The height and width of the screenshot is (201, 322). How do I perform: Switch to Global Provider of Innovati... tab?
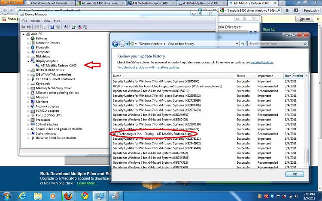(50, 3)
